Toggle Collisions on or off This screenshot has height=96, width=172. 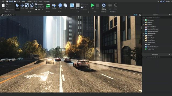[39, 4]
